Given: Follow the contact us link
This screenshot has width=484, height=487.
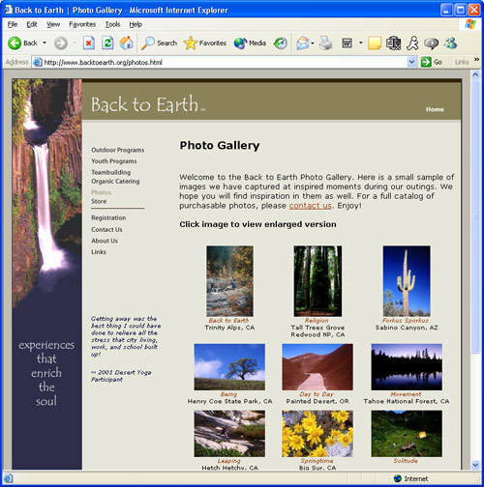Looking at the screenshot, I should pos(310,206).
